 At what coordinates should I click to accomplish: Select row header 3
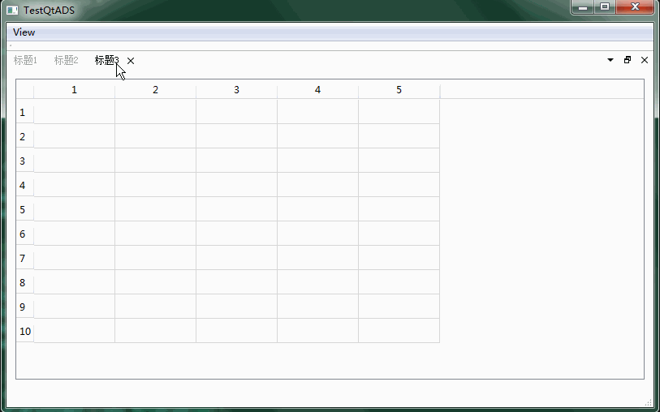pyautogui.click(x=25, y=161)
